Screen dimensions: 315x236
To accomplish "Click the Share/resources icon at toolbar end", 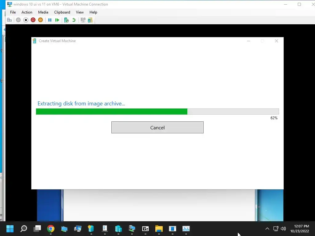I will click(90, 20).
